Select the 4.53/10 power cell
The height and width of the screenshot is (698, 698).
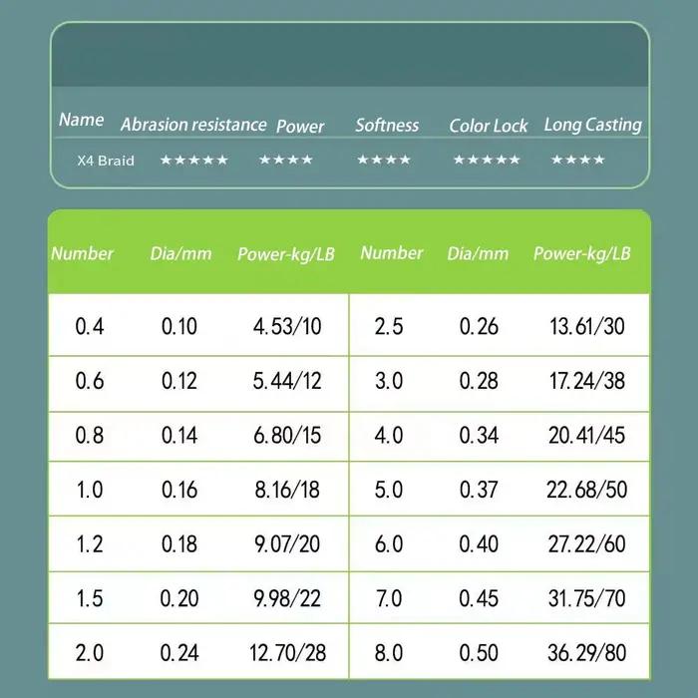tap(287, 326)
